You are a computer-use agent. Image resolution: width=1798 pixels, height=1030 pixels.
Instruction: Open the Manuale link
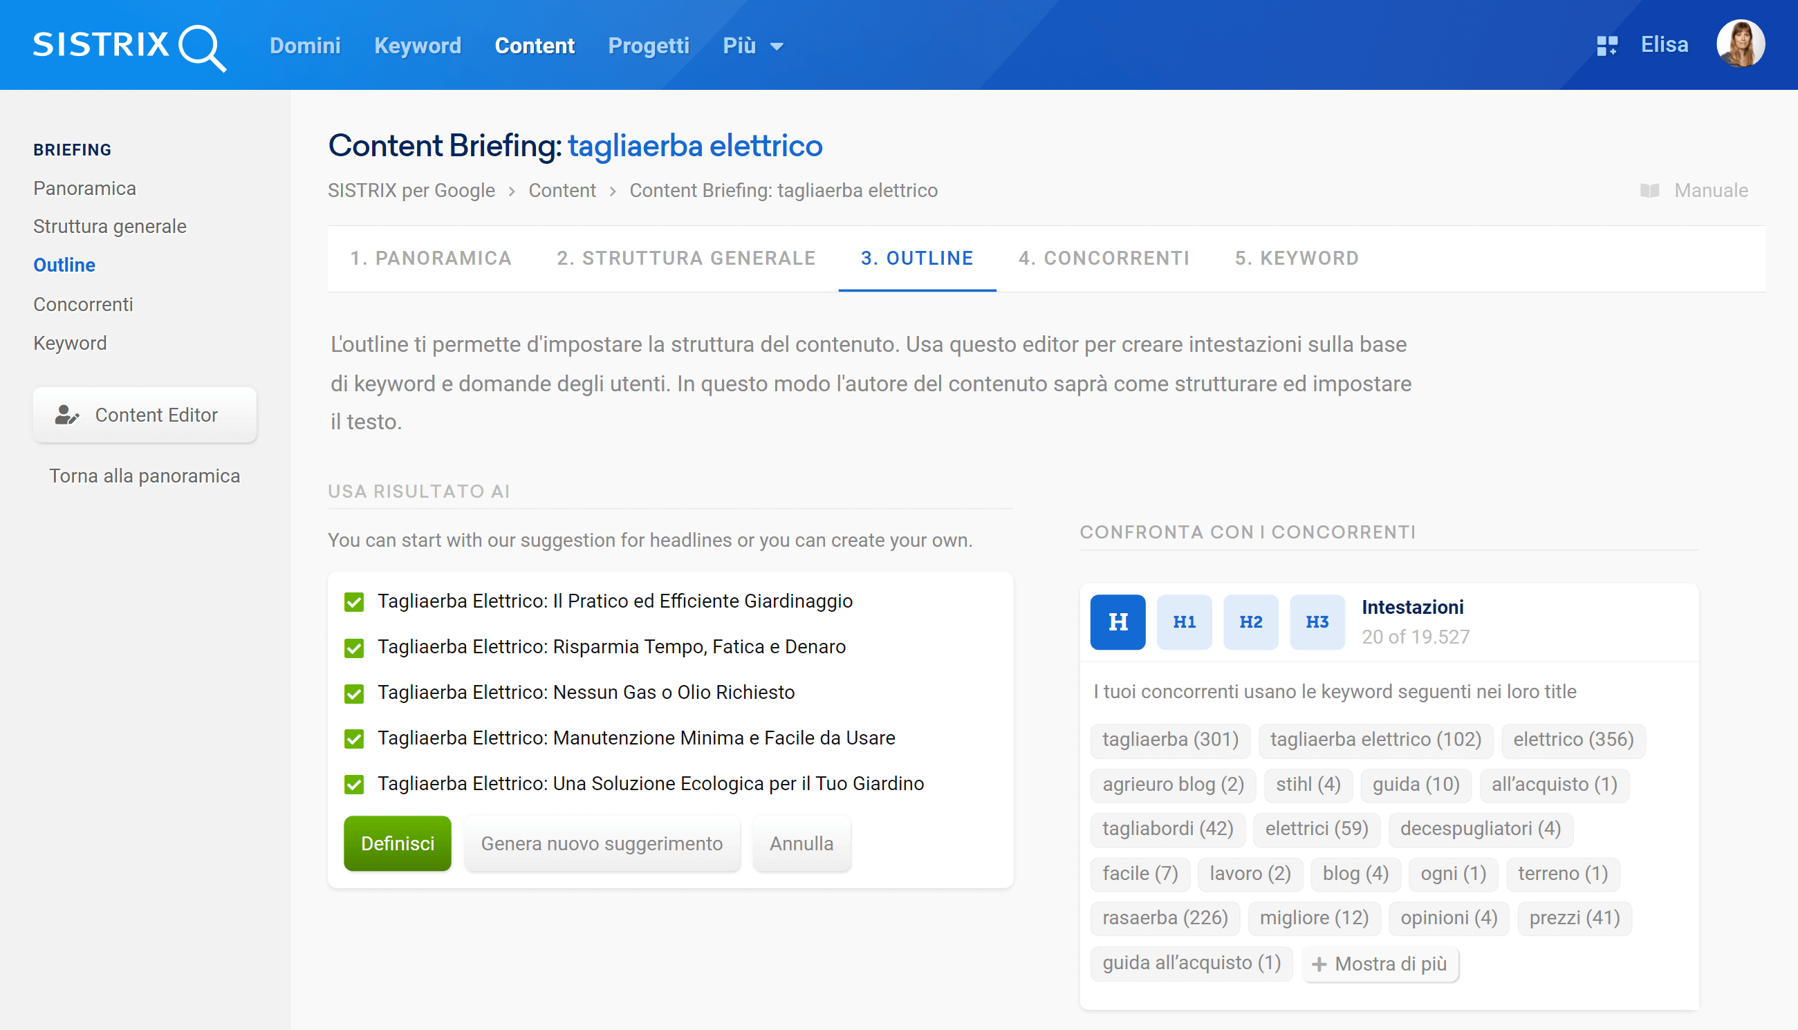(x=1694, y=190)
